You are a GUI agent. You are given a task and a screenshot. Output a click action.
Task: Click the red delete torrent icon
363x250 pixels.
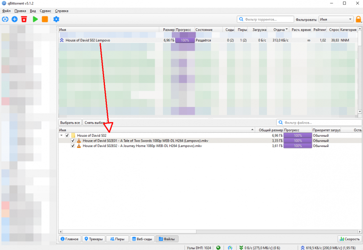pyautogui.click(x=24, y=19)
